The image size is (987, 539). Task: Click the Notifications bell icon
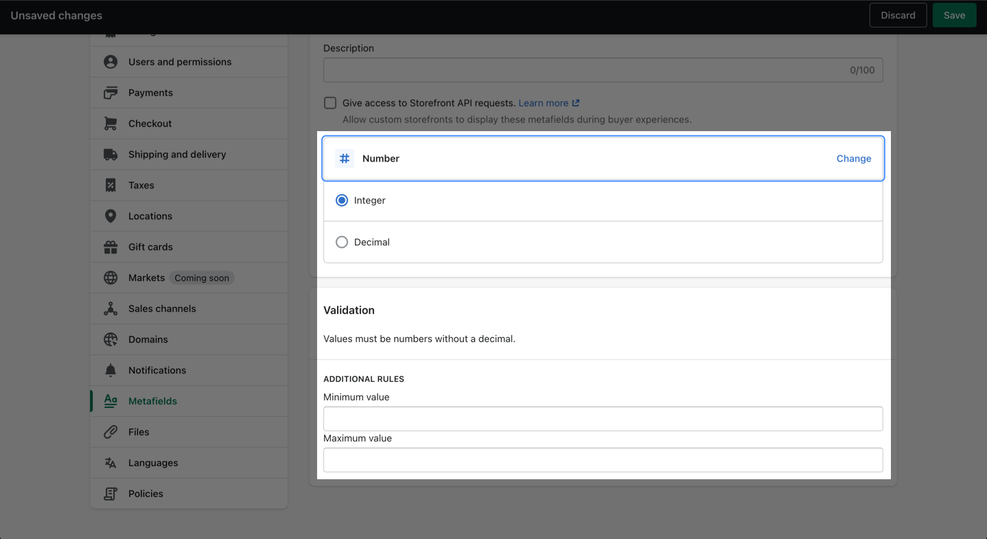click(111, 371)
